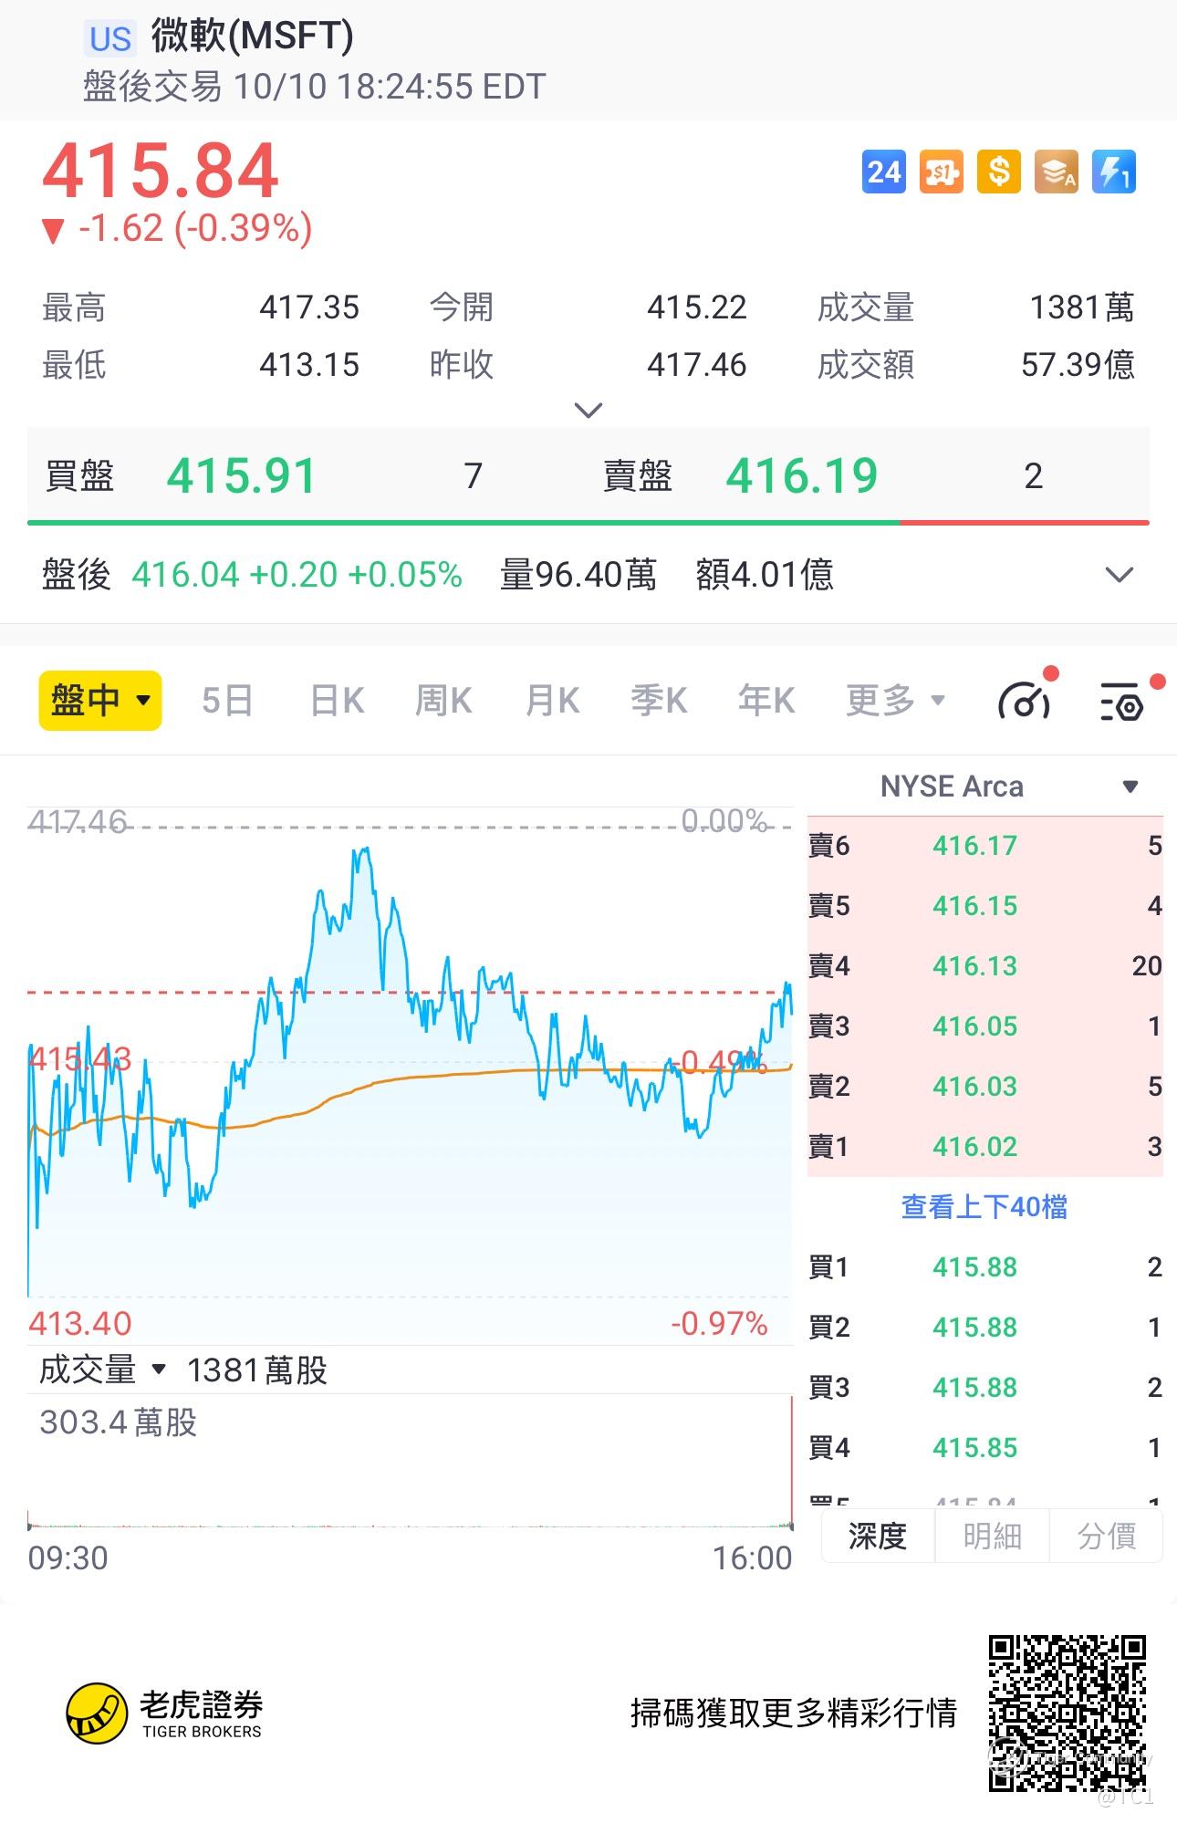The width and height of the screenshot is (1177, 1823).
Task: Tap the 微軟(MSFT) stock title
Action: point(252,36)
